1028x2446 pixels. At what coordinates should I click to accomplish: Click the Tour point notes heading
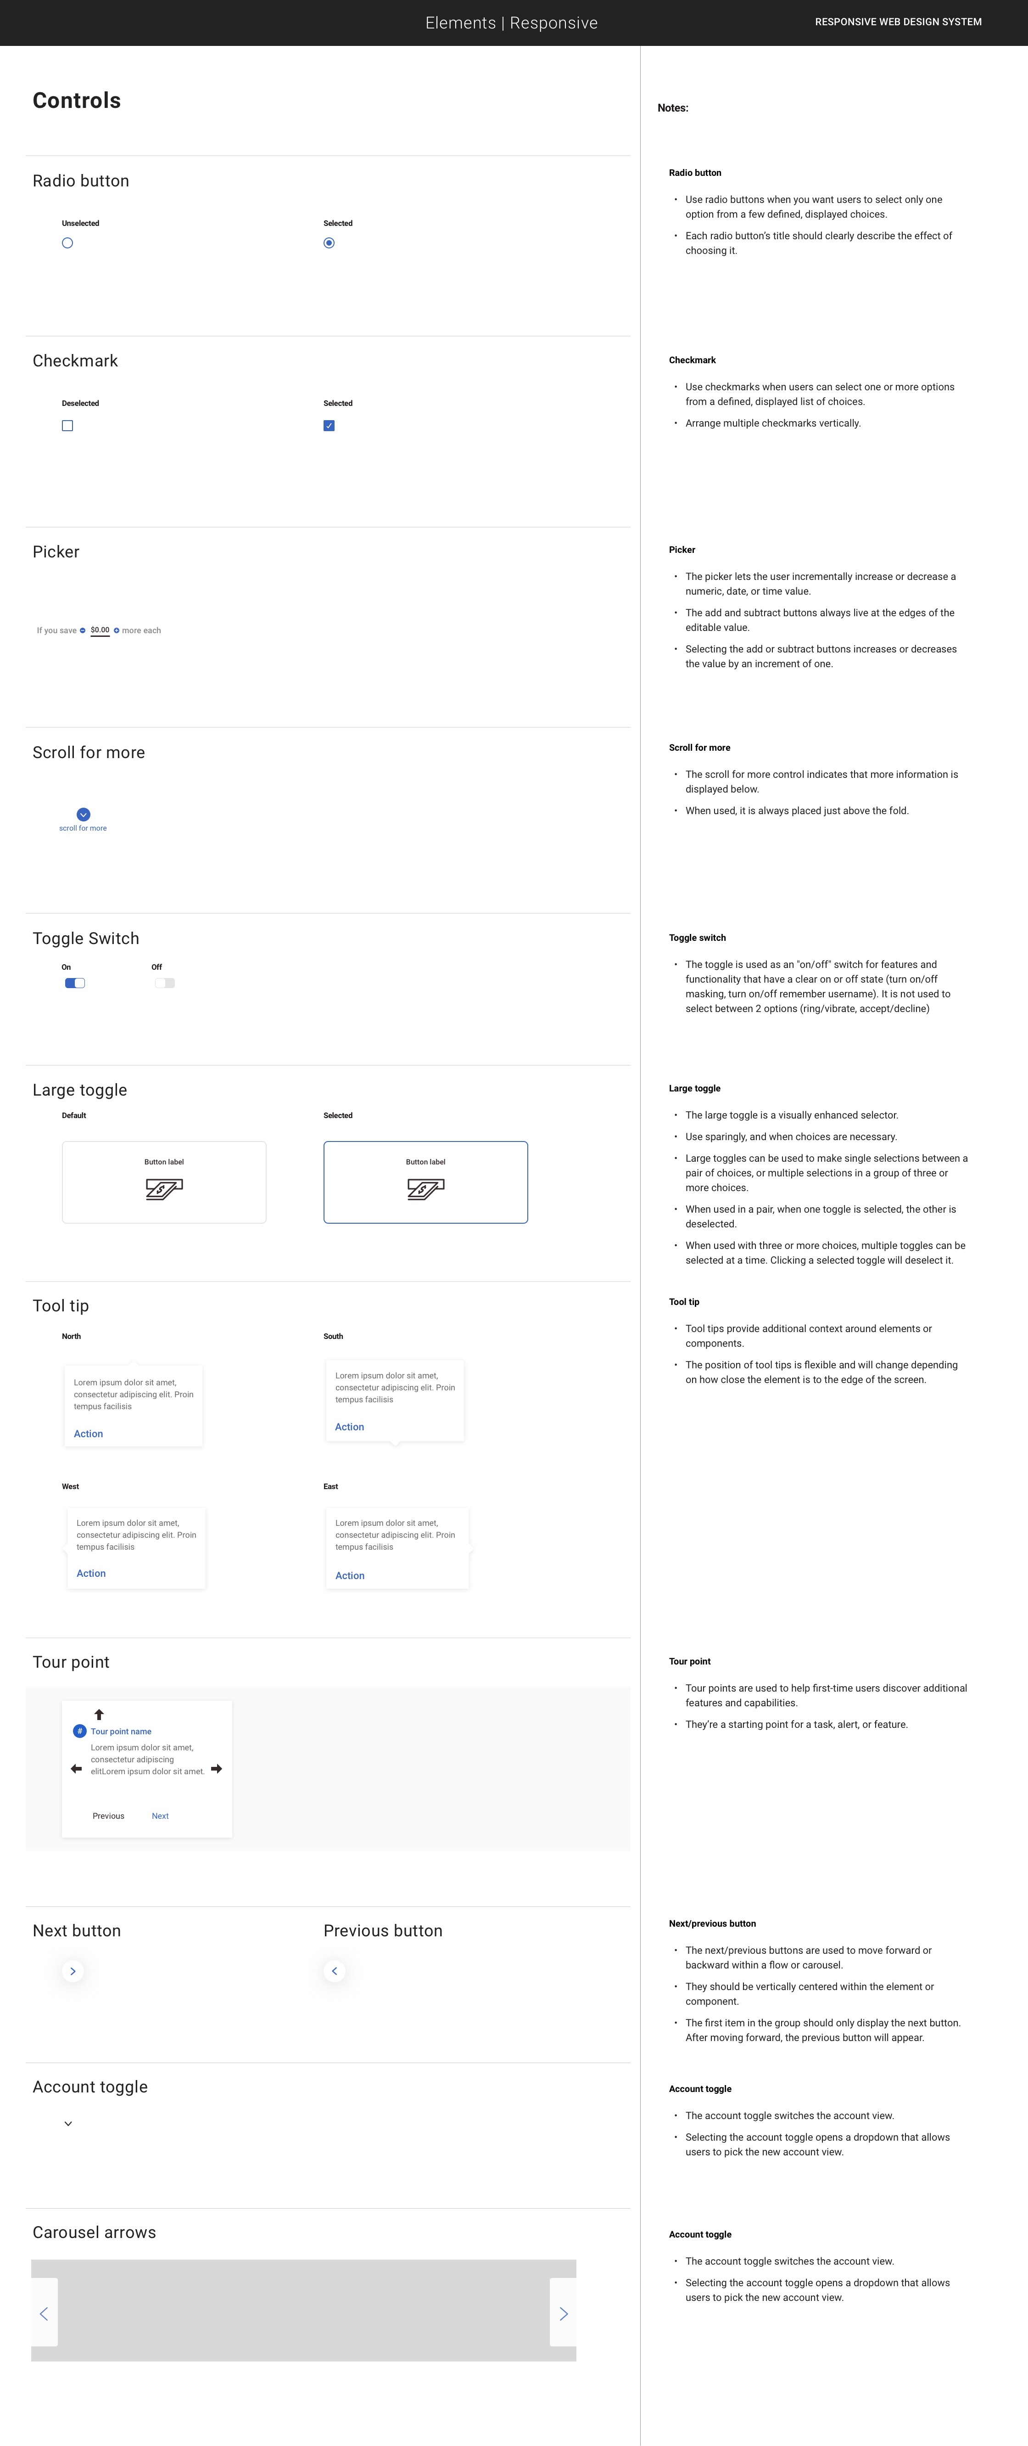[690, 1662]
